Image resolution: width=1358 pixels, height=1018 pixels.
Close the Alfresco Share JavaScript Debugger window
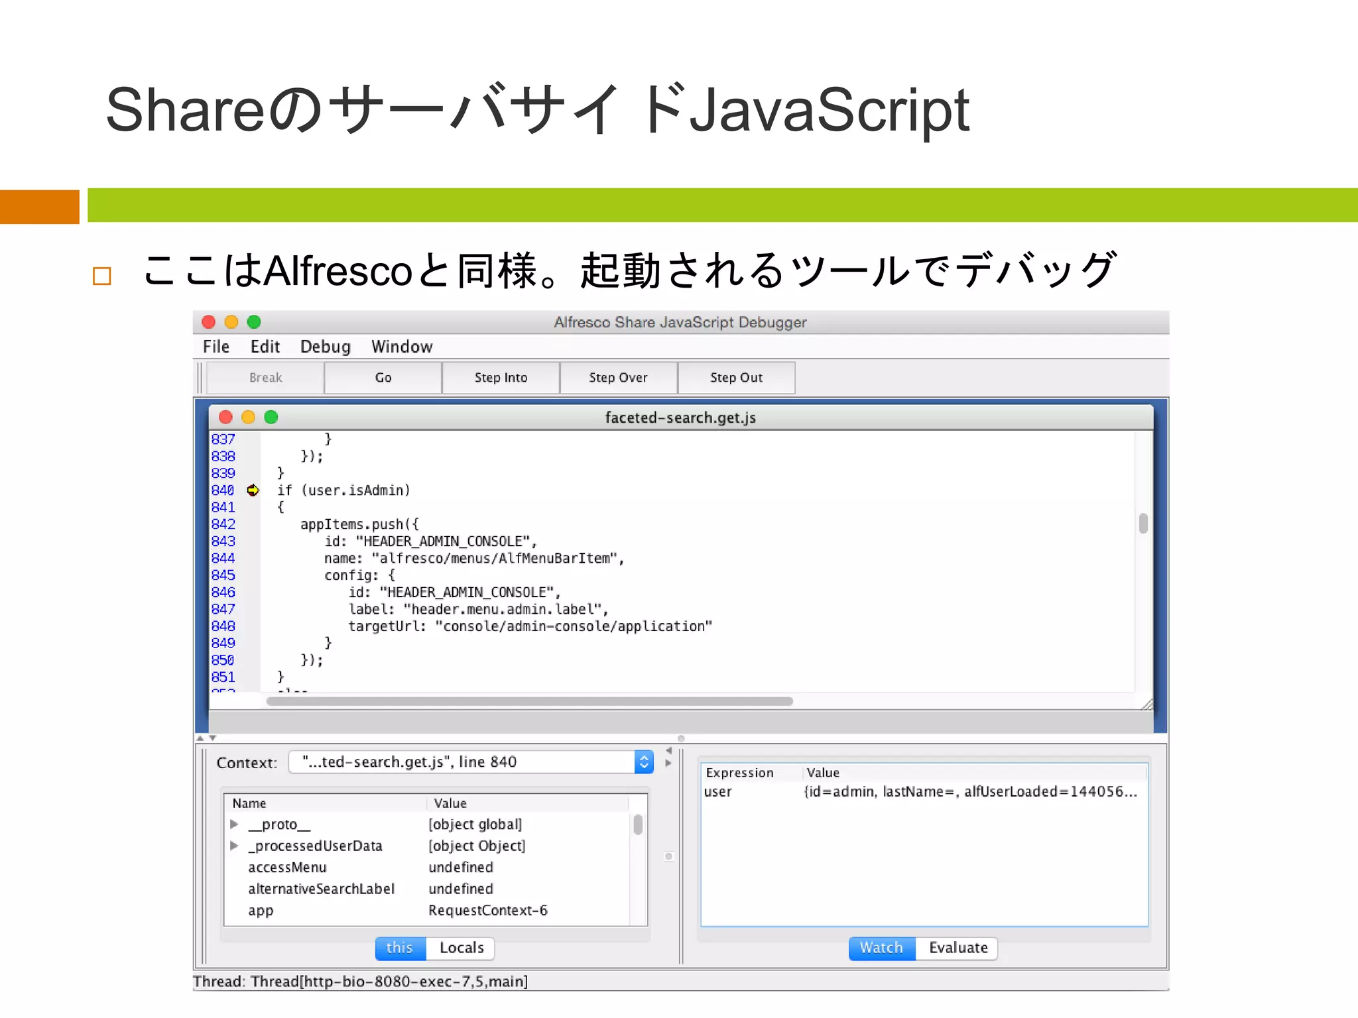click(208, 322)
